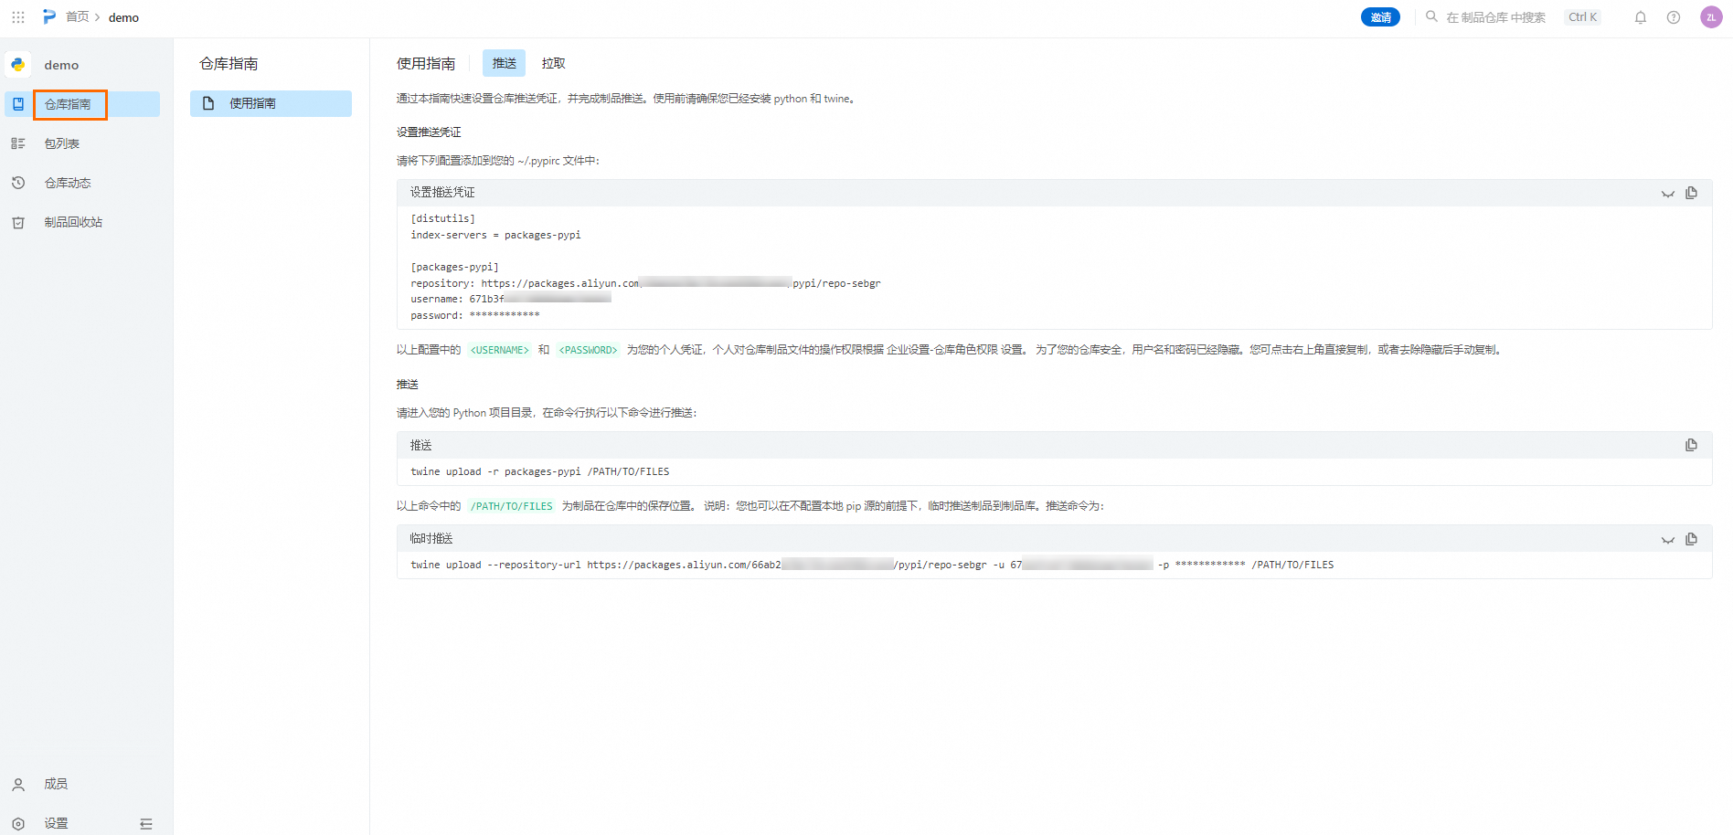Click the 仓库指南 sidebar book icon
The width and height of the screenshot is (1733, 835).
pos(18,104)
